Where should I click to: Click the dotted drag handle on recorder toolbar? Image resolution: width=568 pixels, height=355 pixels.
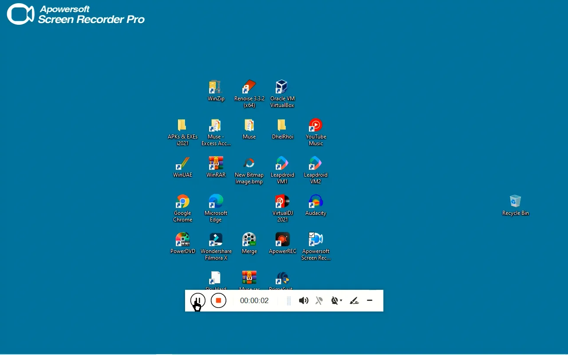point(288,301)
